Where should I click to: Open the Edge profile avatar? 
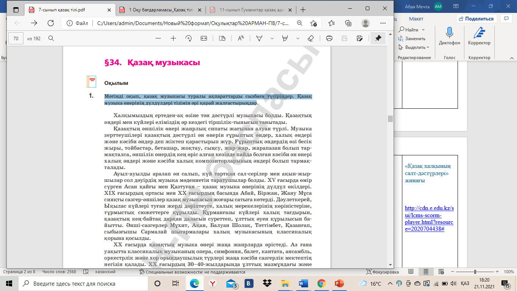tap(365, 23)
